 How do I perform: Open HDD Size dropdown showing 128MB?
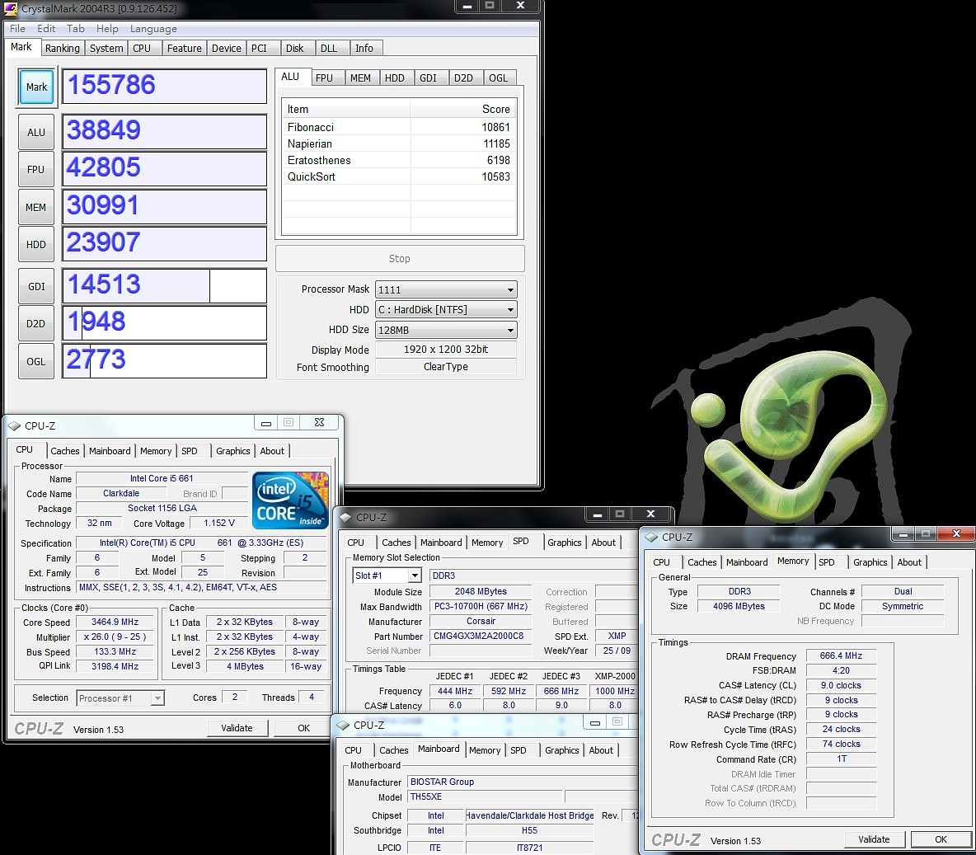446,330
